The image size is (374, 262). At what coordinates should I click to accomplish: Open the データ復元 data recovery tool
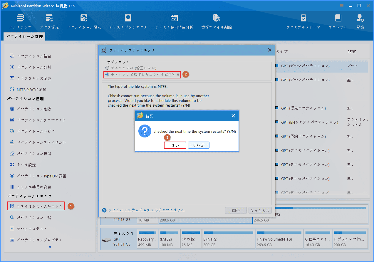pyautogui.click(x=49, y=22)
